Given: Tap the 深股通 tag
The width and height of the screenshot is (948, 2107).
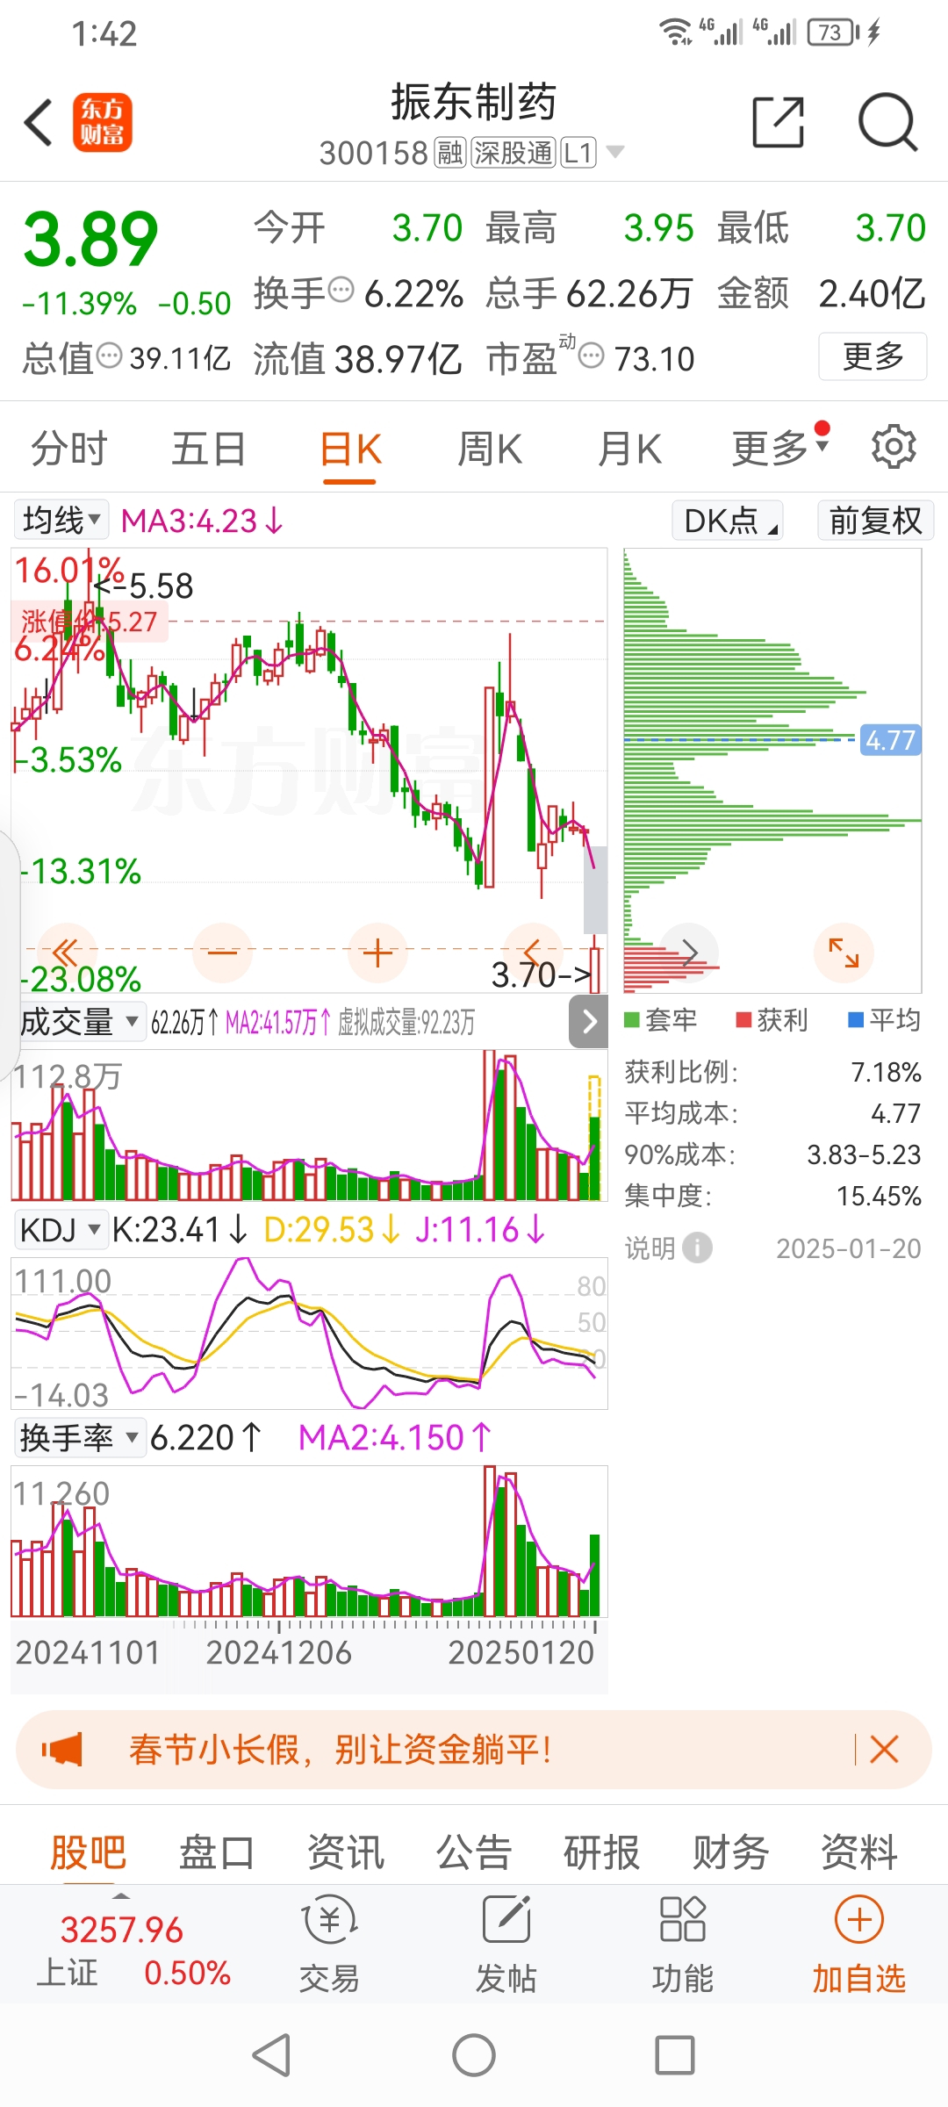Looking at the screenshot, I should 513,153.
